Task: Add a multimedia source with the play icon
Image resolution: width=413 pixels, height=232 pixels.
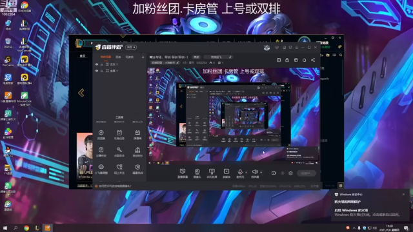Action: [x=227, y=173]
